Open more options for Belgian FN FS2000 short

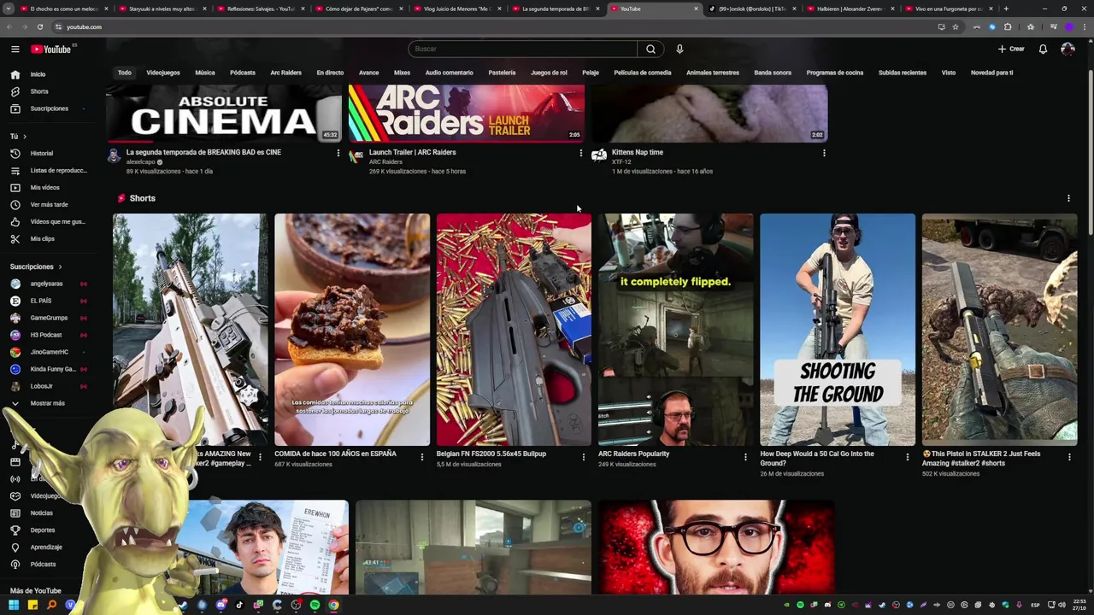(584, 457)
